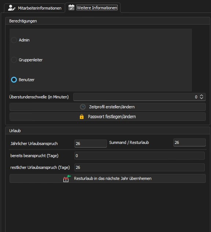Click the yellow padlock password icon

point(82,117)
